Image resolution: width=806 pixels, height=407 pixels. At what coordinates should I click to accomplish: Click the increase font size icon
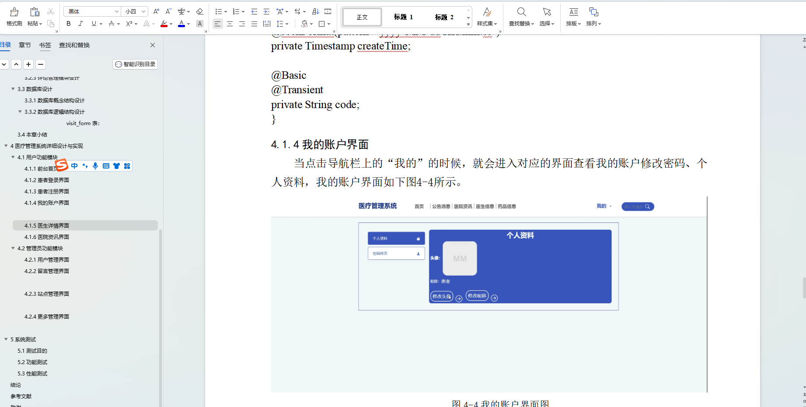pos(156,12)
